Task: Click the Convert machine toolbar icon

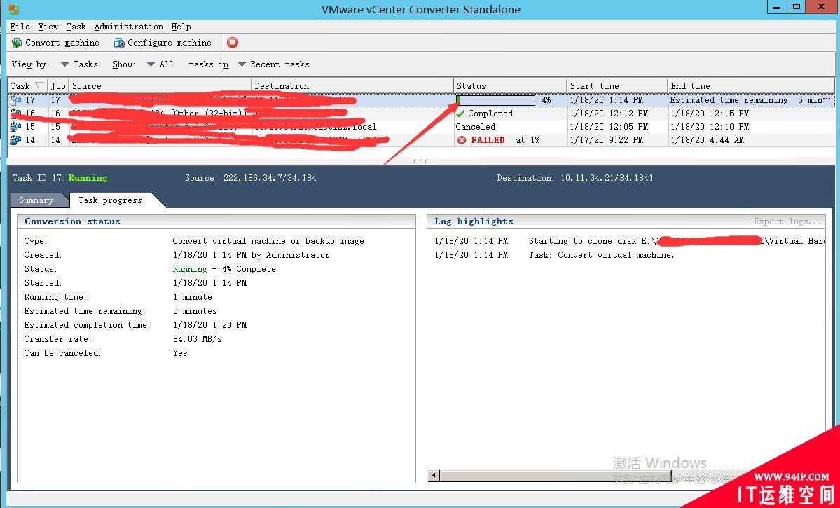Action: click(x=17, y=43)
